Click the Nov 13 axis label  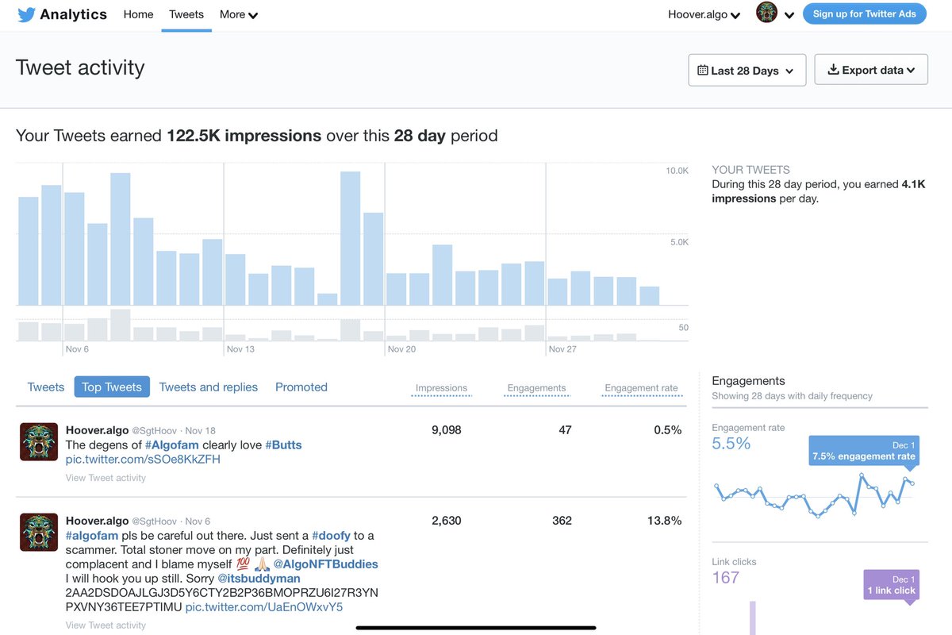[240, 349]
